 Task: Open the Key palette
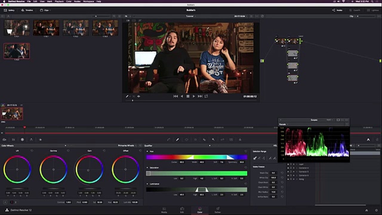click(213, 139)
